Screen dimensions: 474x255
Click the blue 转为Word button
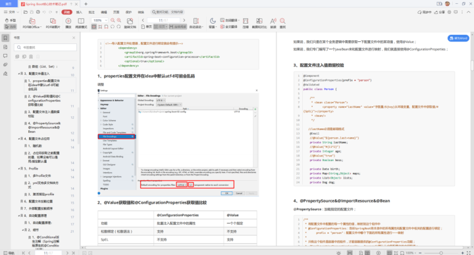pyautogui.click(x=458, y=38)
